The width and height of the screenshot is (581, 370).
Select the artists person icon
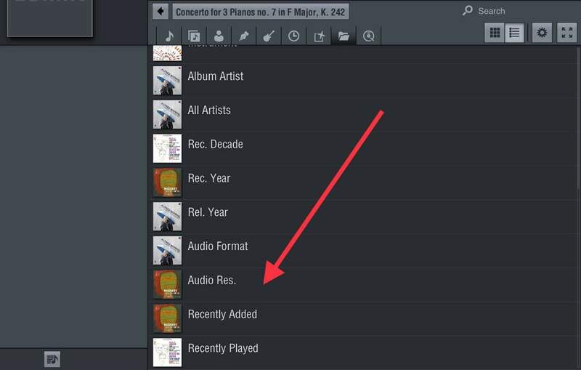tap(219, 36)
